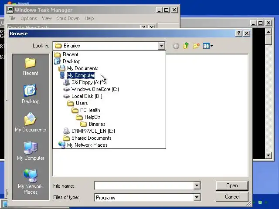Collapse the Look in dropdown arrow
The height and width of the screenshot is (209, 279).
click(161, 46)
